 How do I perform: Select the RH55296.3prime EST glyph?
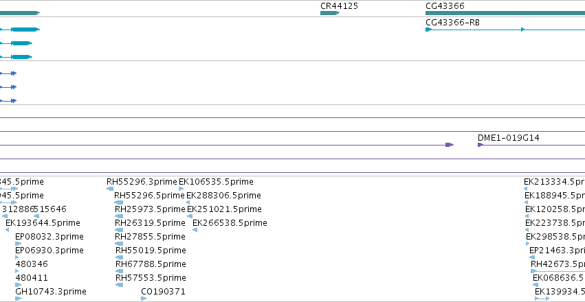pos(110,189)
